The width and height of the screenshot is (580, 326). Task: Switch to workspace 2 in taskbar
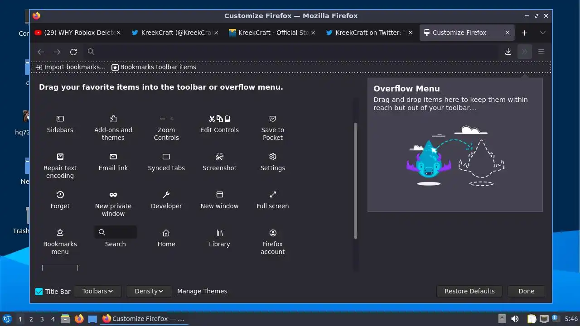pyautogui.click(x=31, y=319)
